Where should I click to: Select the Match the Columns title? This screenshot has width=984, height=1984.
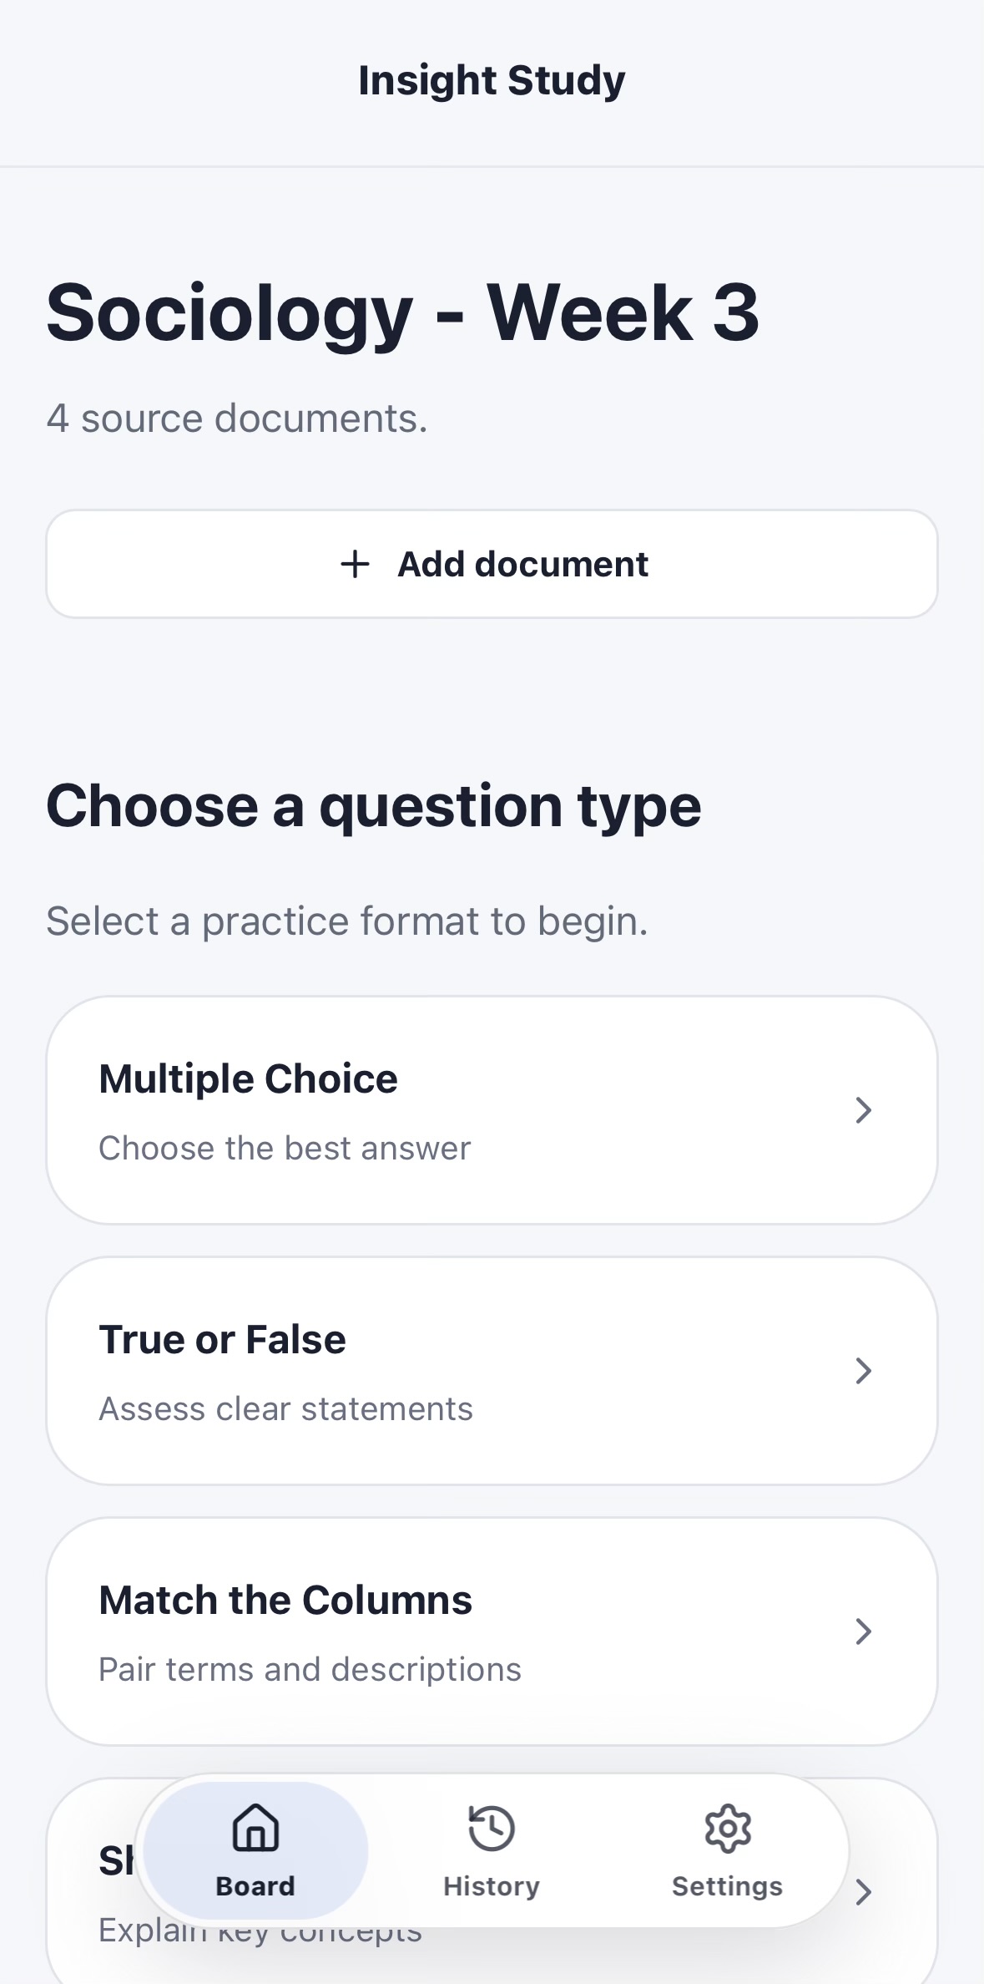(285, 1600)
